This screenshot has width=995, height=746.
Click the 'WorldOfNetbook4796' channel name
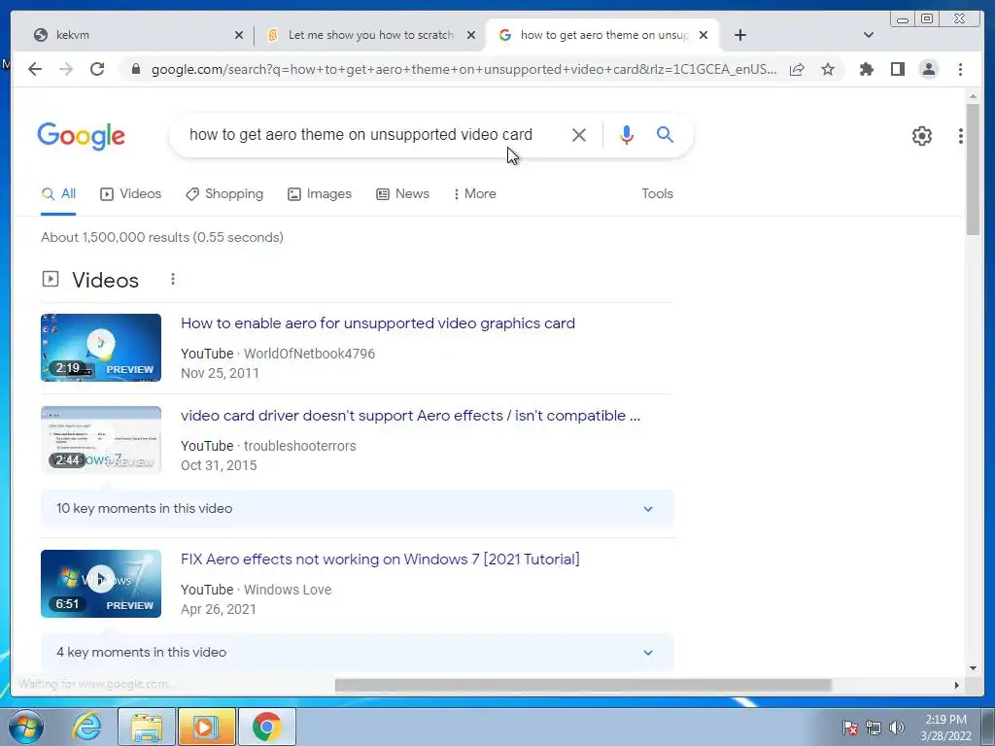coord(309,354)
